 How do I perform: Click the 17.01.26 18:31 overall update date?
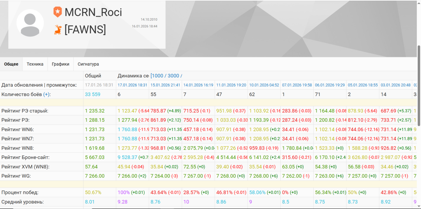[x=99, y=85]
